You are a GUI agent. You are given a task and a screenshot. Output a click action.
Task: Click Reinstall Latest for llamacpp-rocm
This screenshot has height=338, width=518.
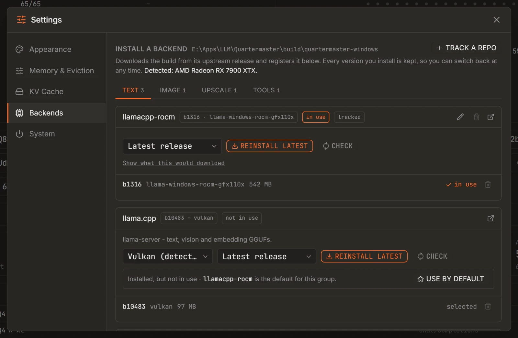(x=270, y=146)
